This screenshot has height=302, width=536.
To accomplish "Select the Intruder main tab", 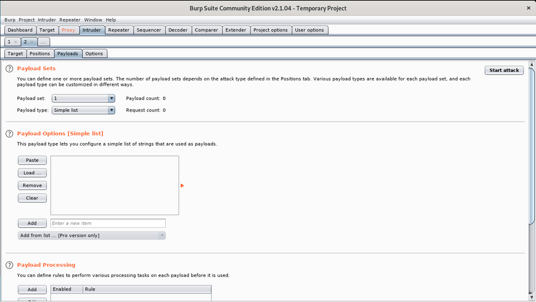I will coord(91,30).
